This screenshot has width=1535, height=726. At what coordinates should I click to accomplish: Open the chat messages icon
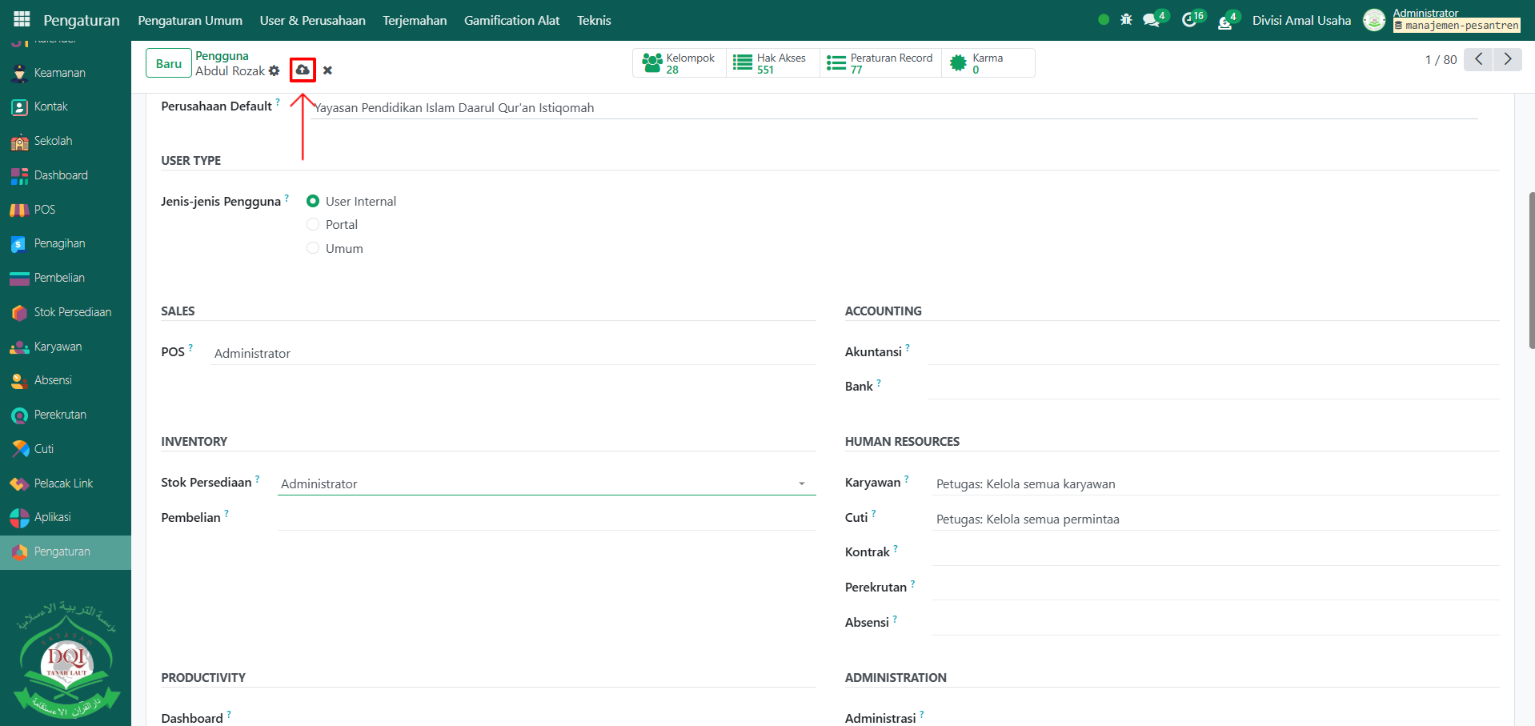[1152, 21]
